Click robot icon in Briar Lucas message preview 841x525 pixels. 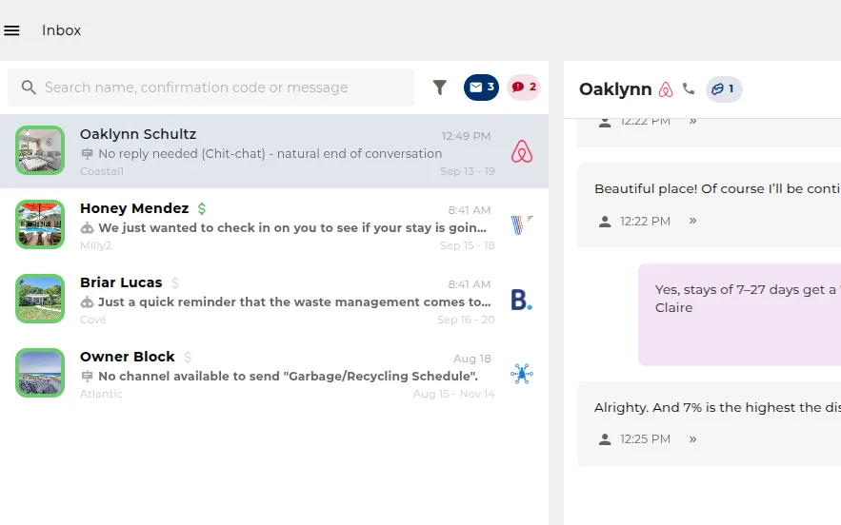click(x=87, y=302)
